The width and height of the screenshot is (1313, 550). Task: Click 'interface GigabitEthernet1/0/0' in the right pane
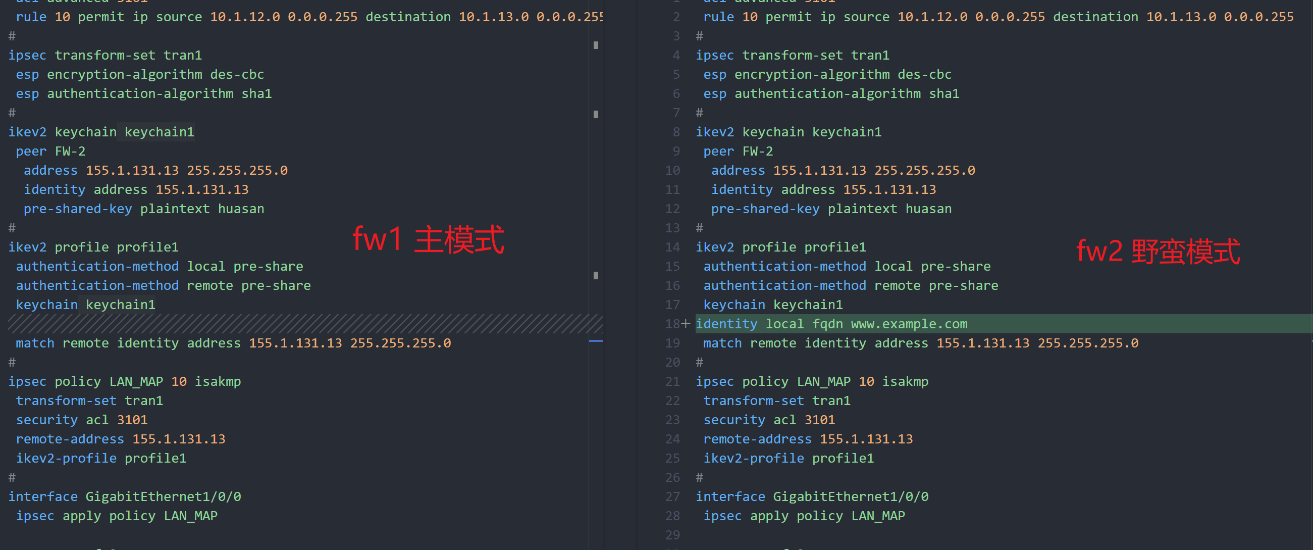pyautogui.click(x=811, y=497)
